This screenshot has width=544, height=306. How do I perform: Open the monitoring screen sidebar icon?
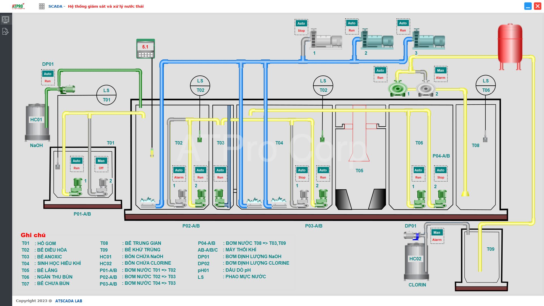point(5,20)
